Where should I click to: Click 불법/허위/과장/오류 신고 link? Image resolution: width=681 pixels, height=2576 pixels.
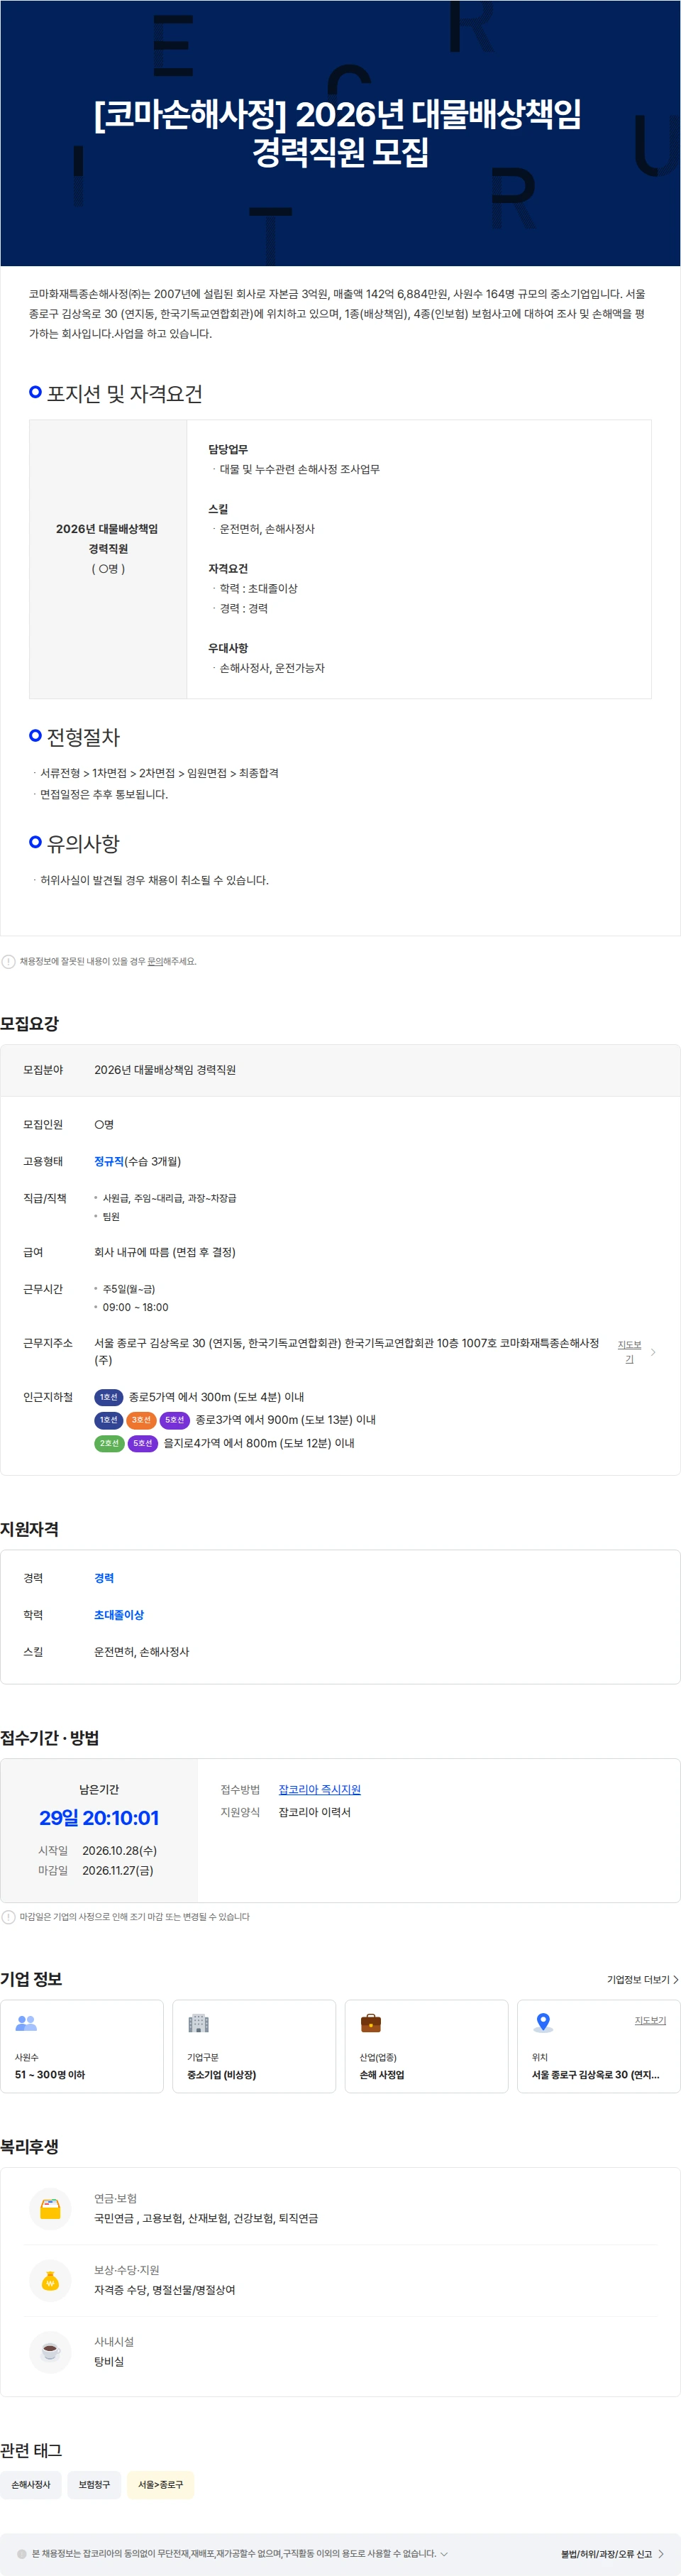pos(612,2554)
